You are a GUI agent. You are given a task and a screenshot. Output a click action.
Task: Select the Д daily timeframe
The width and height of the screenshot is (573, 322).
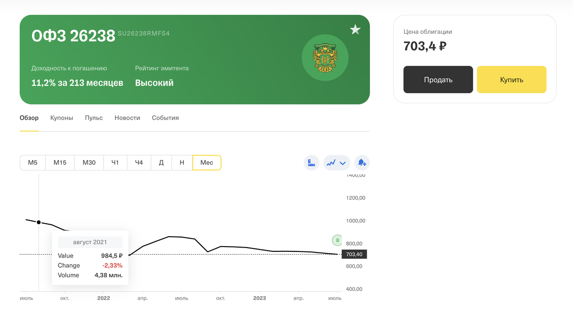pos(161,163)
